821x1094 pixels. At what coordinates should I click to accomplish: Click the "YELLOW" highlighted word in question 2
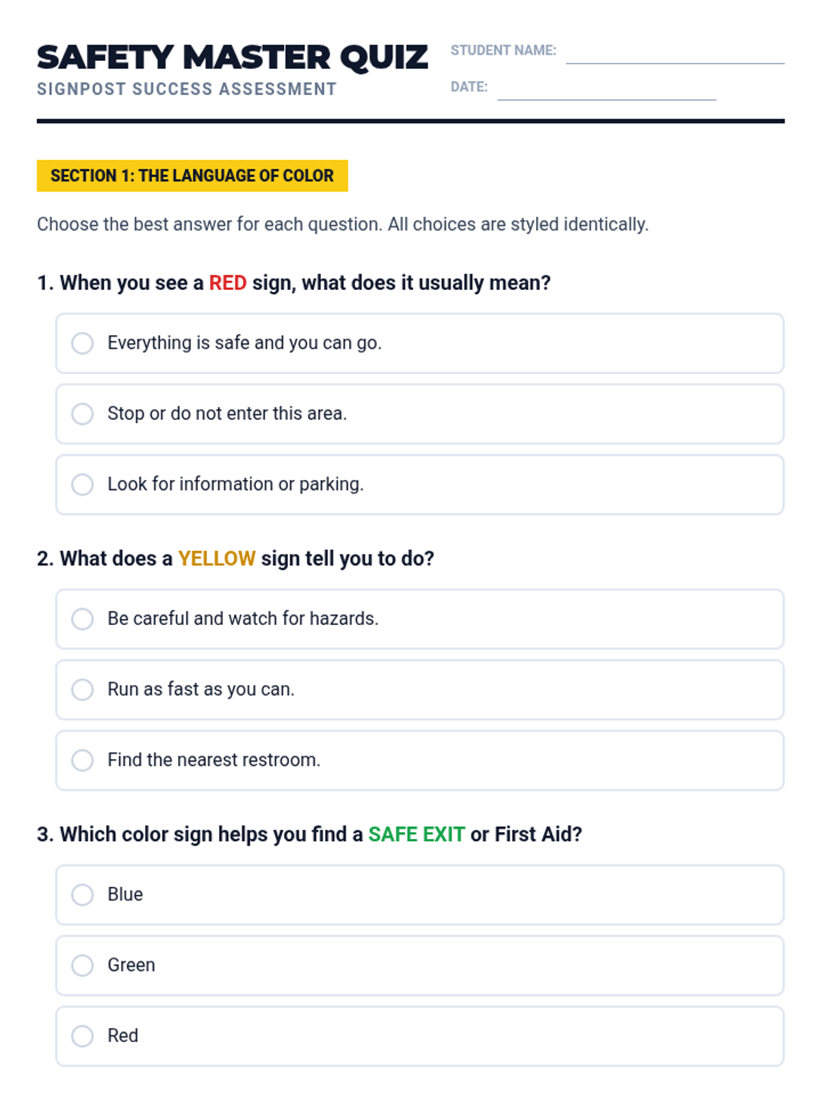tap(216, 559)
